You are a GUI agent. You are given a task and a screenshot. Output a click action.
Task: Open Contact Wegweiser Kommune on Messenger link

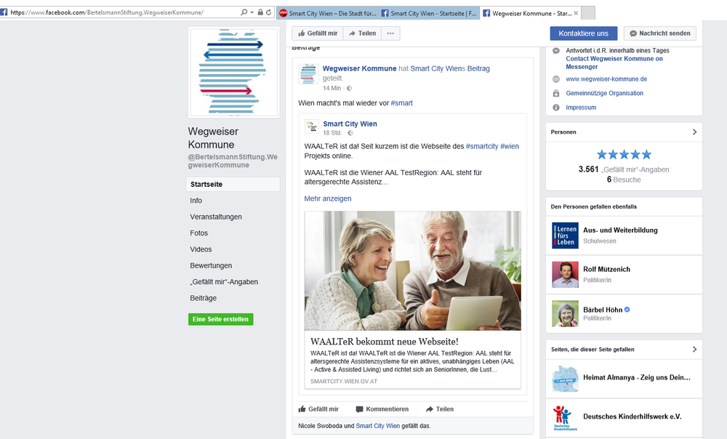pyautogui.click(x=614, y=63)
